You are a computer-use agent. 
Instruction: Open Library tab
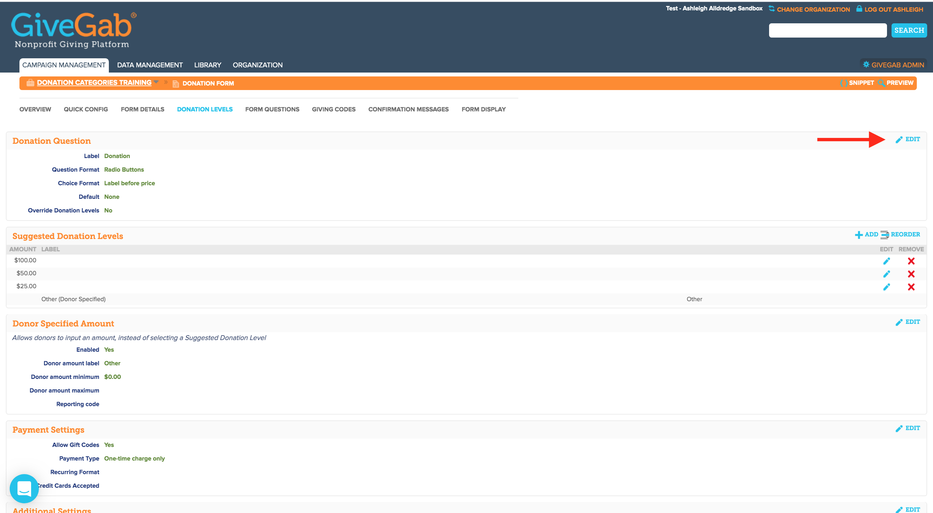pyautogui.click(x=208, y=65)
